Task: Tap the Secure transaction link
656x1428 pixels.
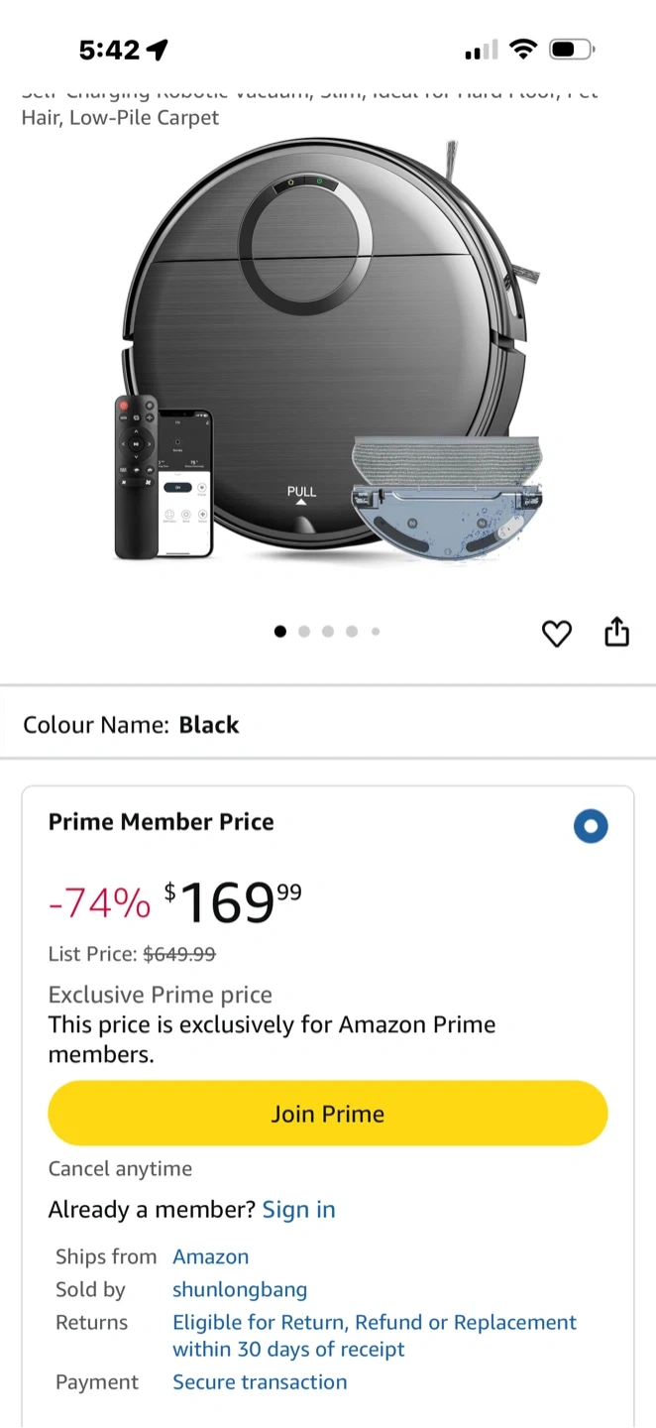Action: coord(260,1382)
